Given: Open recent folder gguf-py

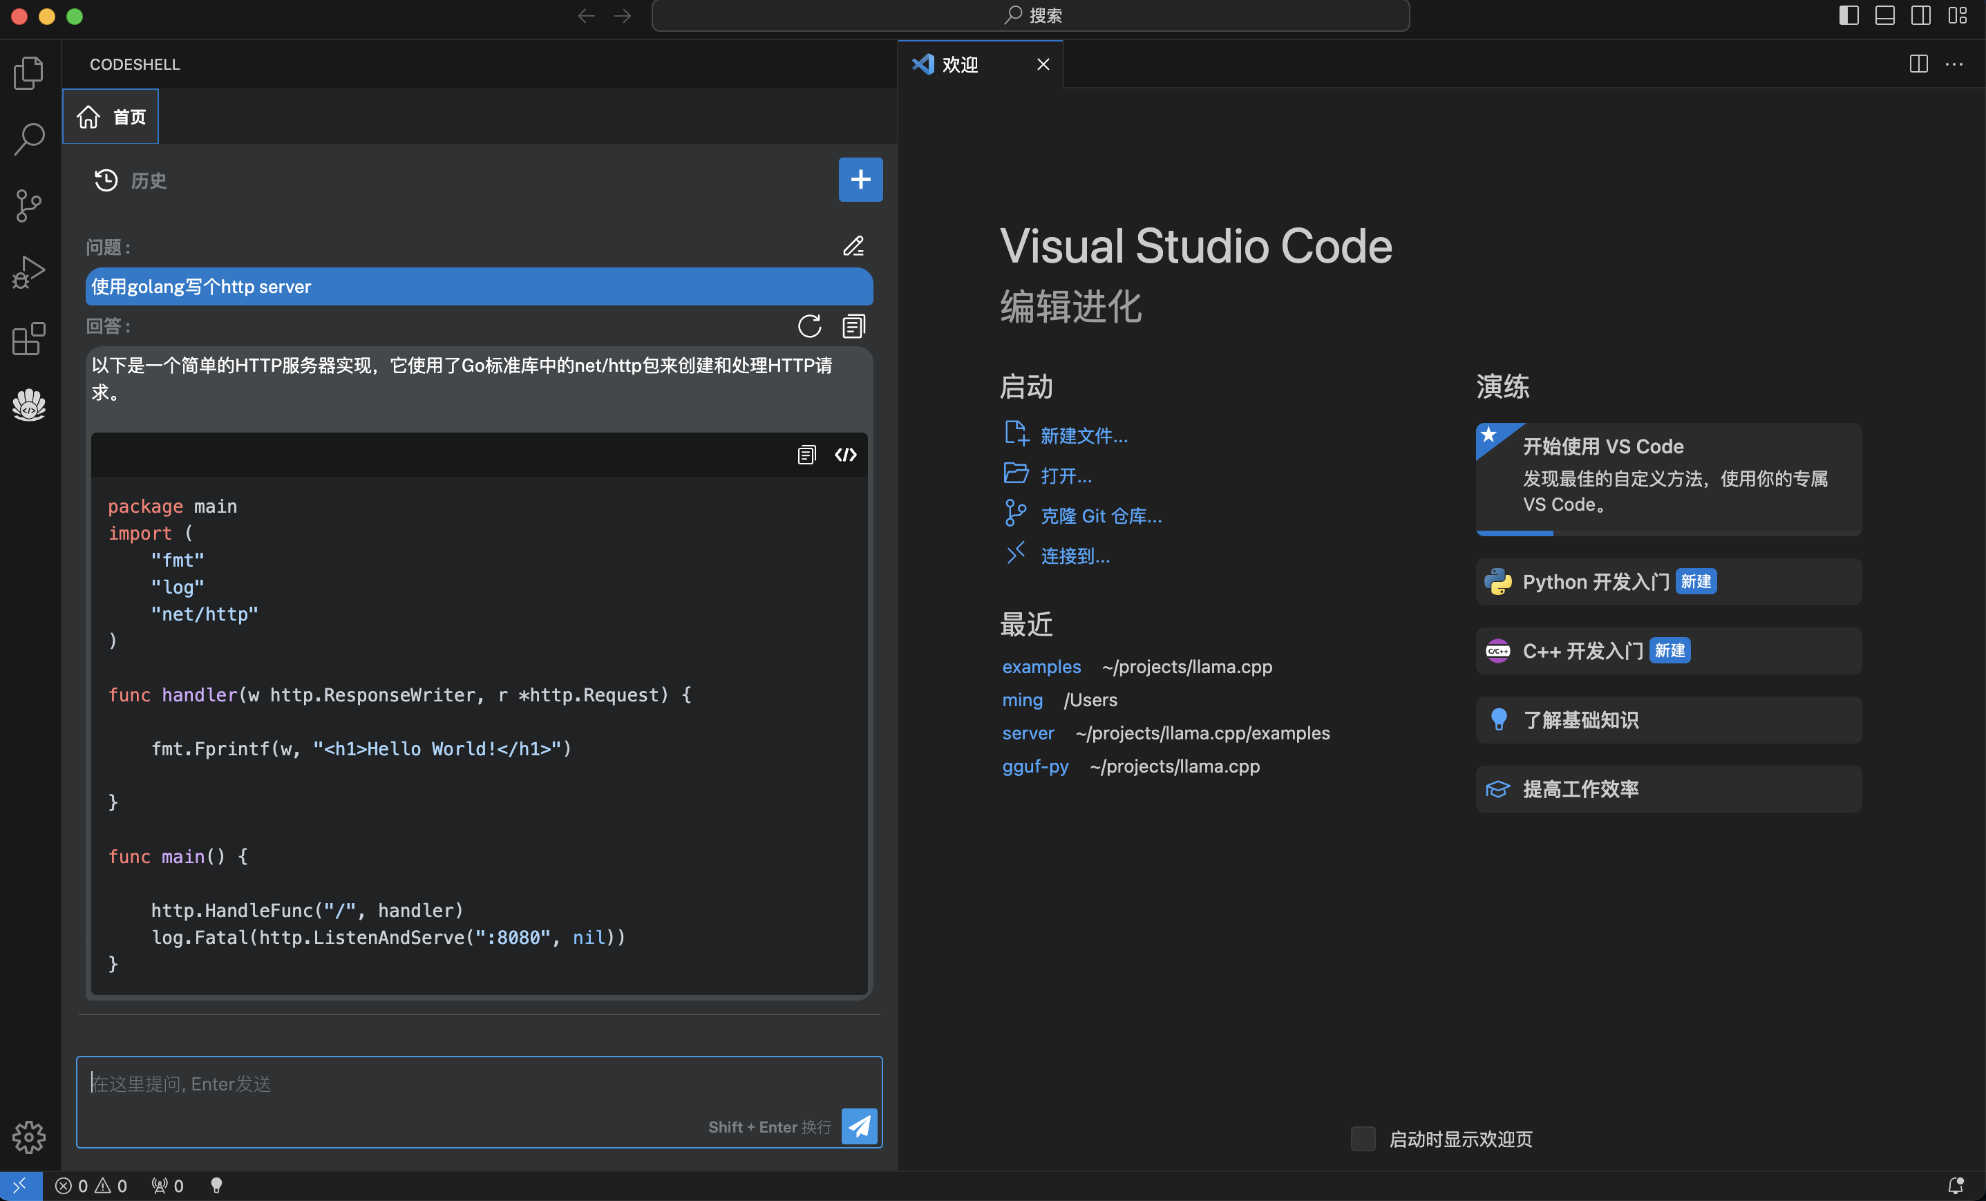Looking at the screenshot, I should coord(1035,766).
